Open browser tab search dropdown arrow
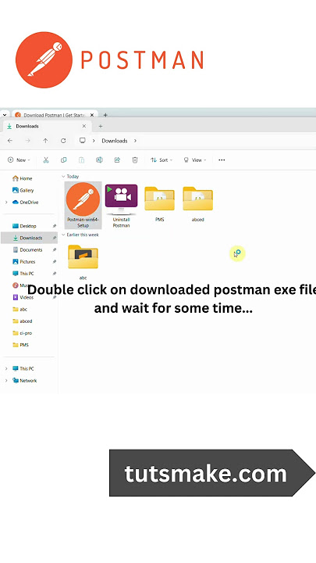The width and height of the screenshot is (316, 563). (5, 115)
